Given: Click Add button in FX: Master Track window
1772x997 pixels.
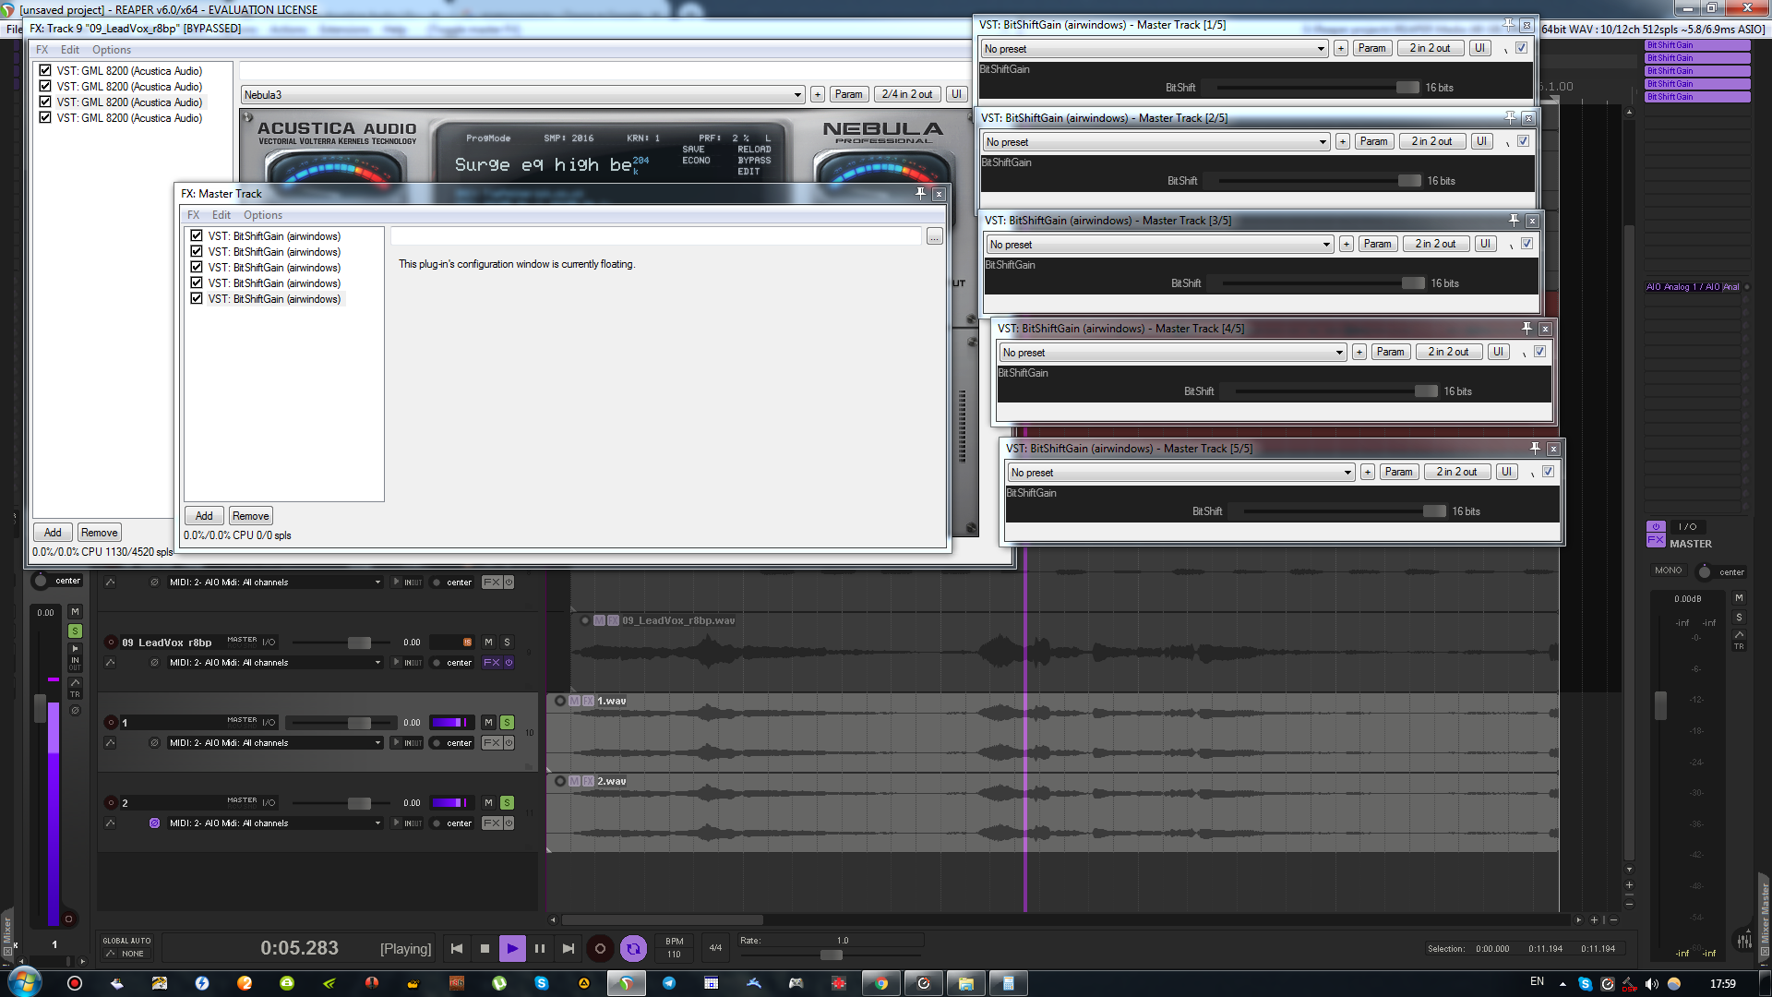Looking at the screenshot, I should coord(204,516).
